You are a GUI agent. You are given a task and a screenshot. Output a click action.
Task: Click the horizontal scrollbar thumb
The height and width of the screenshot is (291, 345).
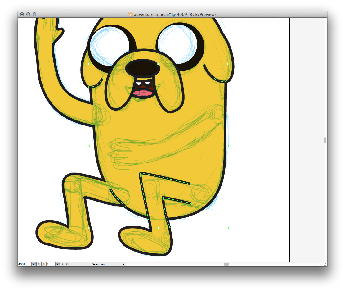226,264
